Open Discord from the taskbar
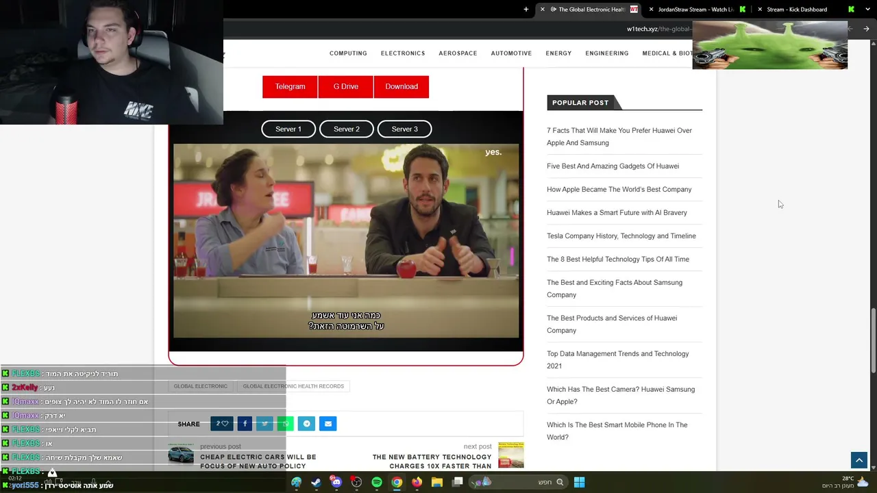Image resolution: width=877 pixels, height=493 pixels. 336,482
